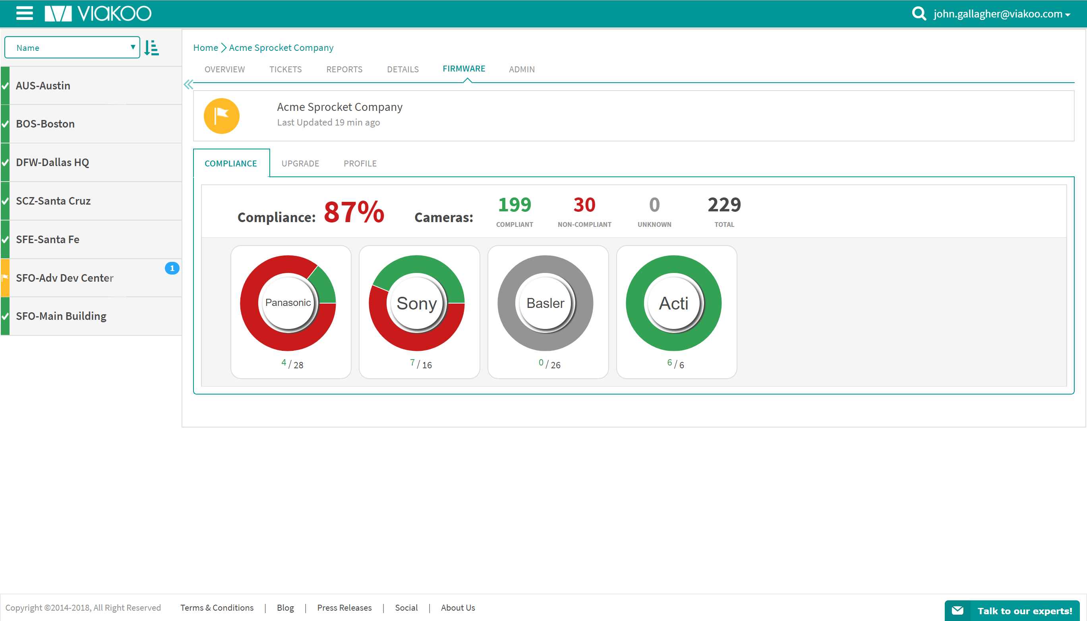Click the yellow flag status icon on SFO-Adv Dev Center

tap(5, 278)
